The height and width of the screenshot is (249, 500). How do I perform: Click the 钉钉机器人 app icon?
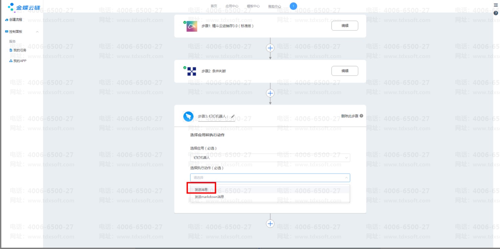point(188,116)
